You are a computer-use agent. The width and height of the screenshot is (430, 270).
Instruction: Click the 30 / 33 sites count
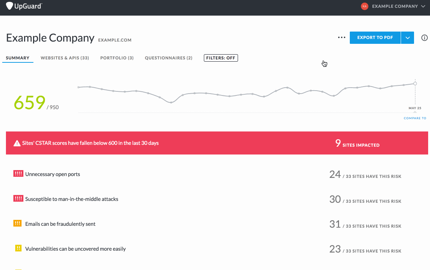pyautogui.click(x=365, y=199)
